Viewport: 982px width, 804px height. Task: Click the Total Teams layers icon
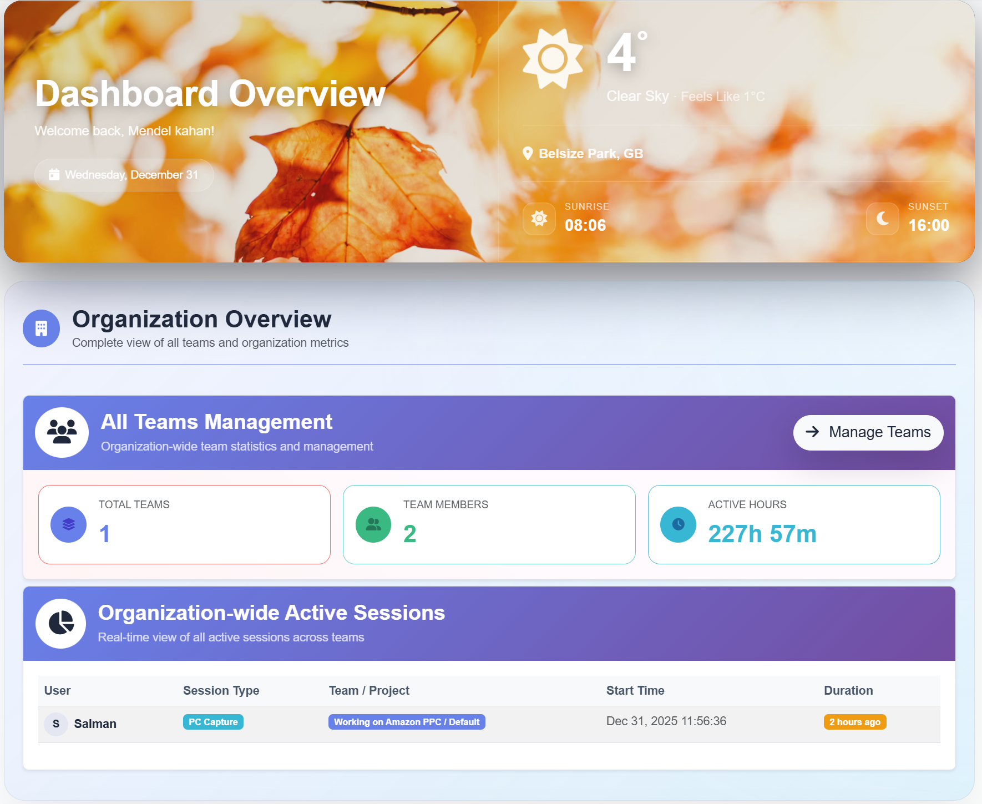68,524
